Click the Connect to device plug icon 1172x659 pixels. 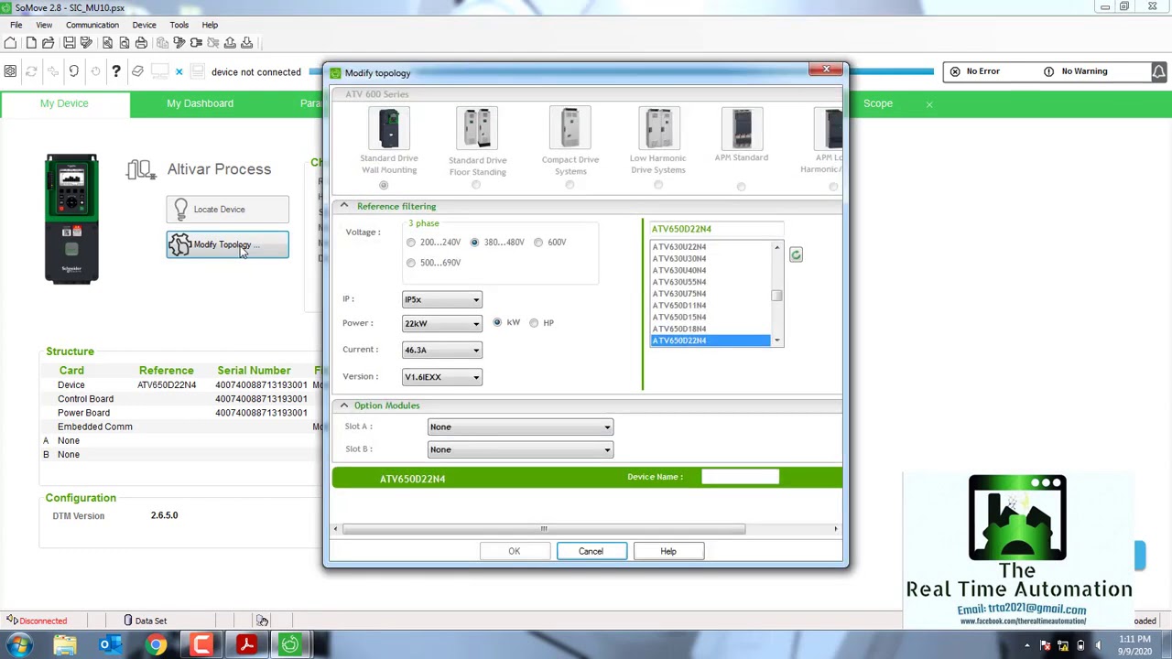(x=196, y=43)
